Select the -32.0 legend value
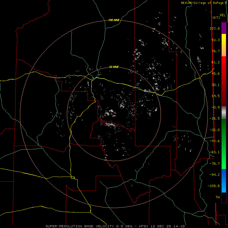Screen dimensions: 228x228 click(215, 130)
